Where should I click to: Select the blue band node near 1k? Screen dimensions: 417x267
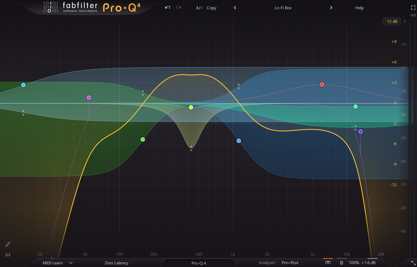pyautogui.click(x=239, y=141)
